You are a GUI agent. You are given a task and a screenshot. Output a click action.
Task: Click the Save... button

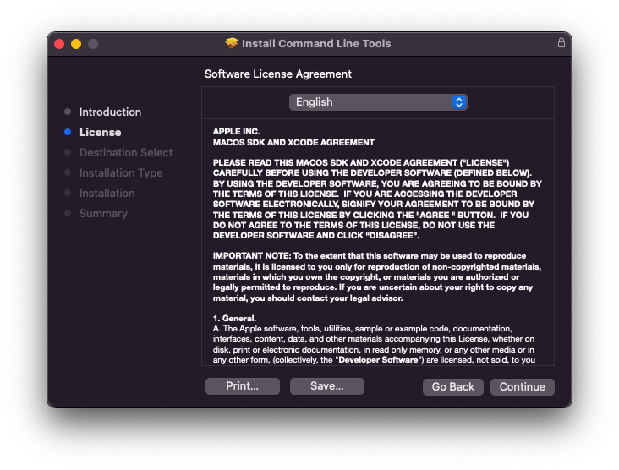(327, 386)
